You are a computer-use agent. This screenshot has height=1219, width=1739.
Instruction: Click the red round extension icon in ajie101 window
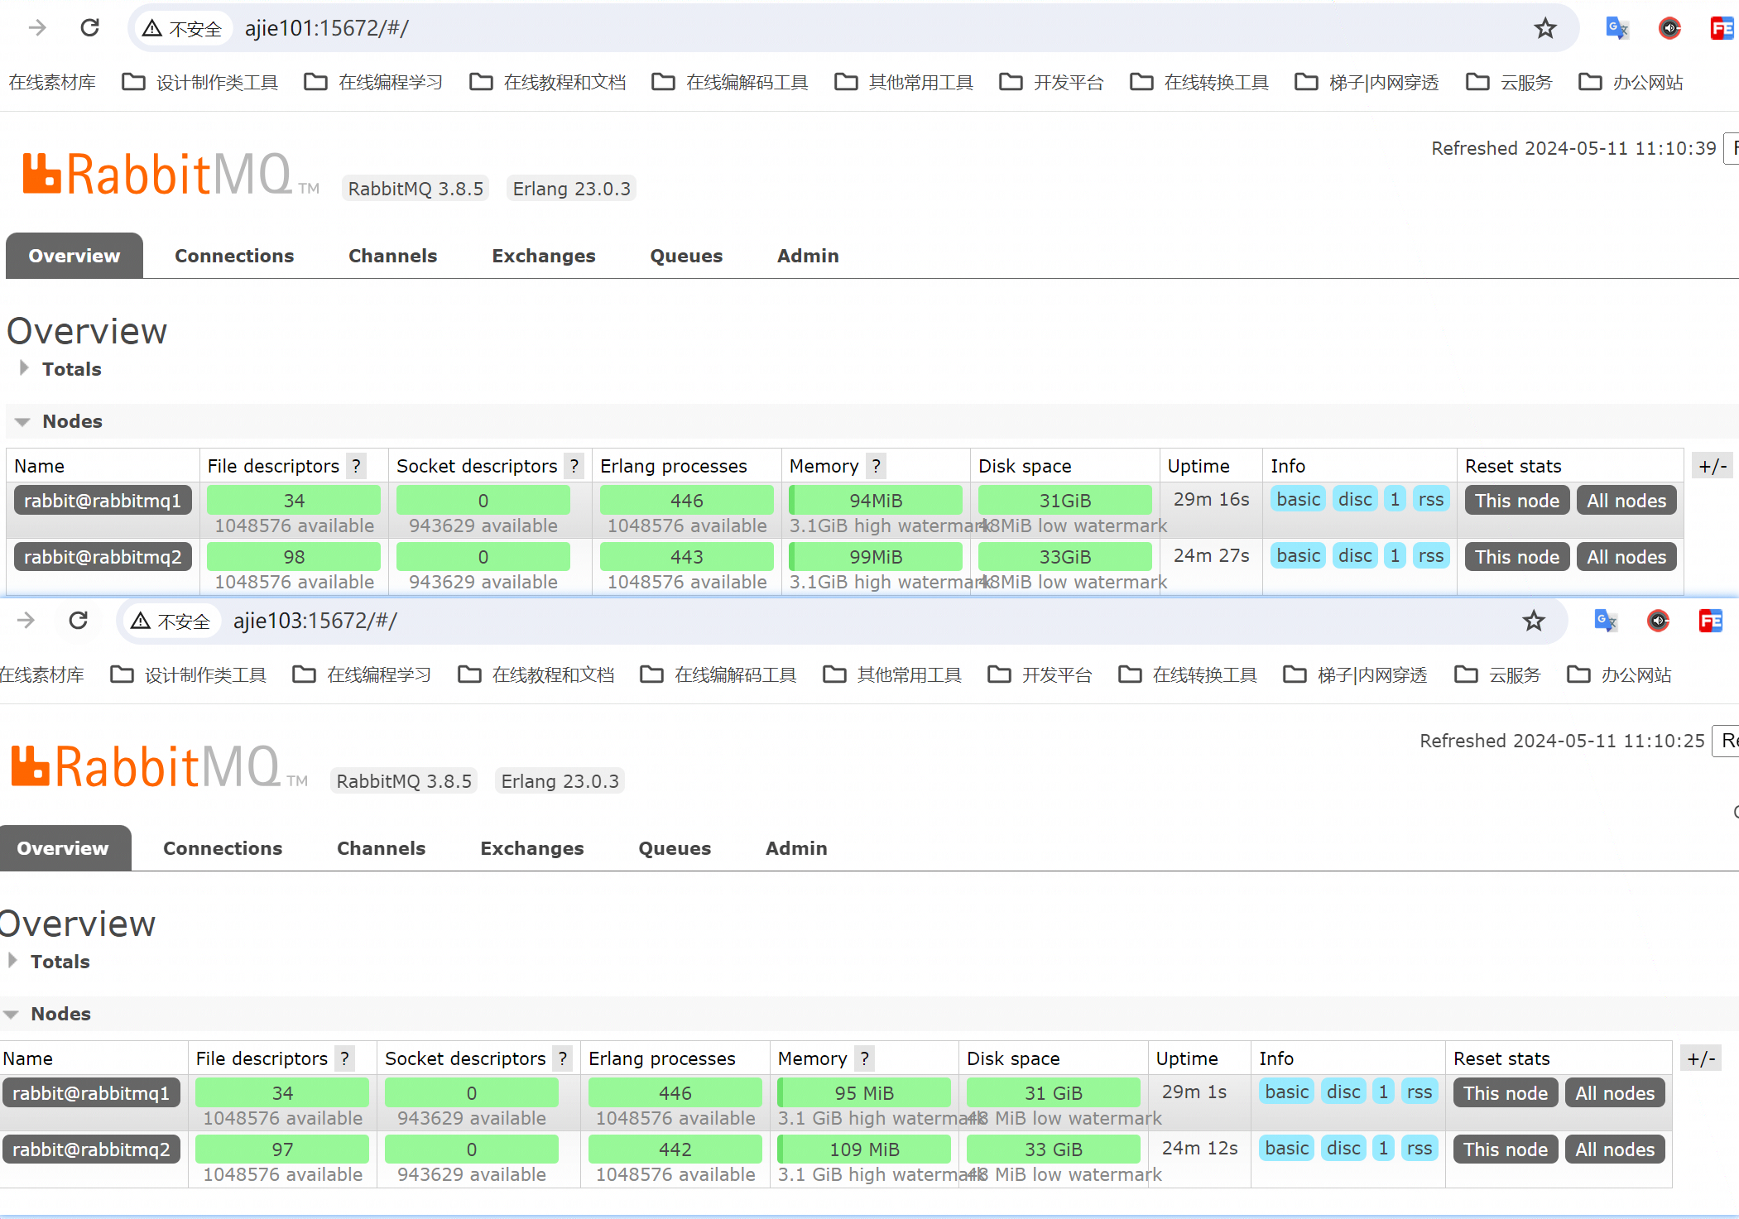[x=1670, y=28]
